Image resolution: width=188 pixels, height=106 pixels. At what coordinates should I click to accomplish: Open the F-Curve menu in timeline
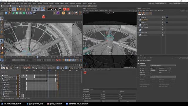click(30, 65)
